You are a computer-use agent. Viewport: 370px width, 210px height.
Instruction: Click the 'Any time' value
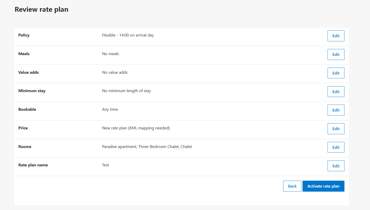click(x=110, y=109)
